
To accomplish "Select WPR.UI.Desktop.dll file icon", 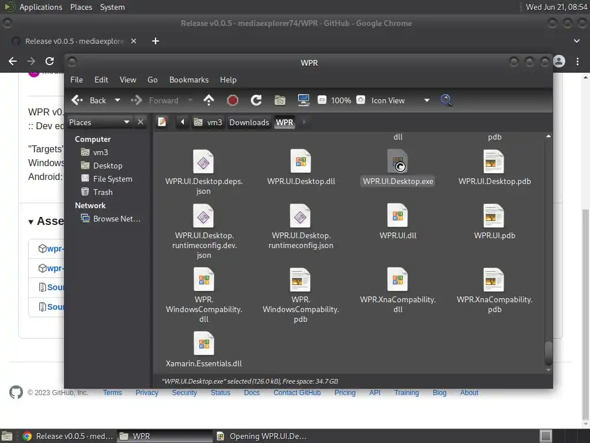I will (301, 162).
